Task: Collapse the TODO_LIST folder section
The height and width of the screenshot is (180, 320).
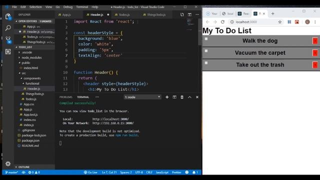Action: 34,47
